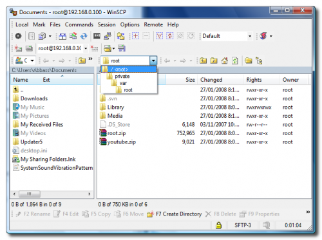This screenshot has width=322, height=240.
Task: Open the Commands menu
Action: coord(79,24)
